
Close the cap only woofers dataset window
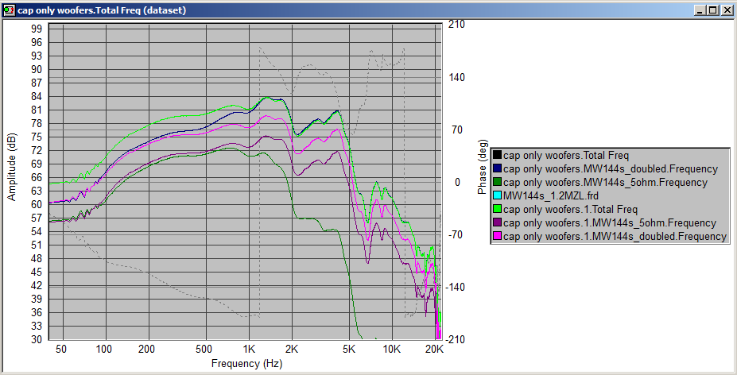tap(726, 10)
